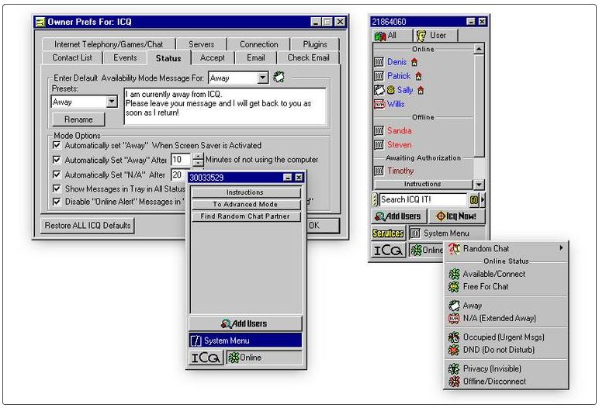Click the N/A Extended Away icon
The image size is (599, 408).
point(454,318)
